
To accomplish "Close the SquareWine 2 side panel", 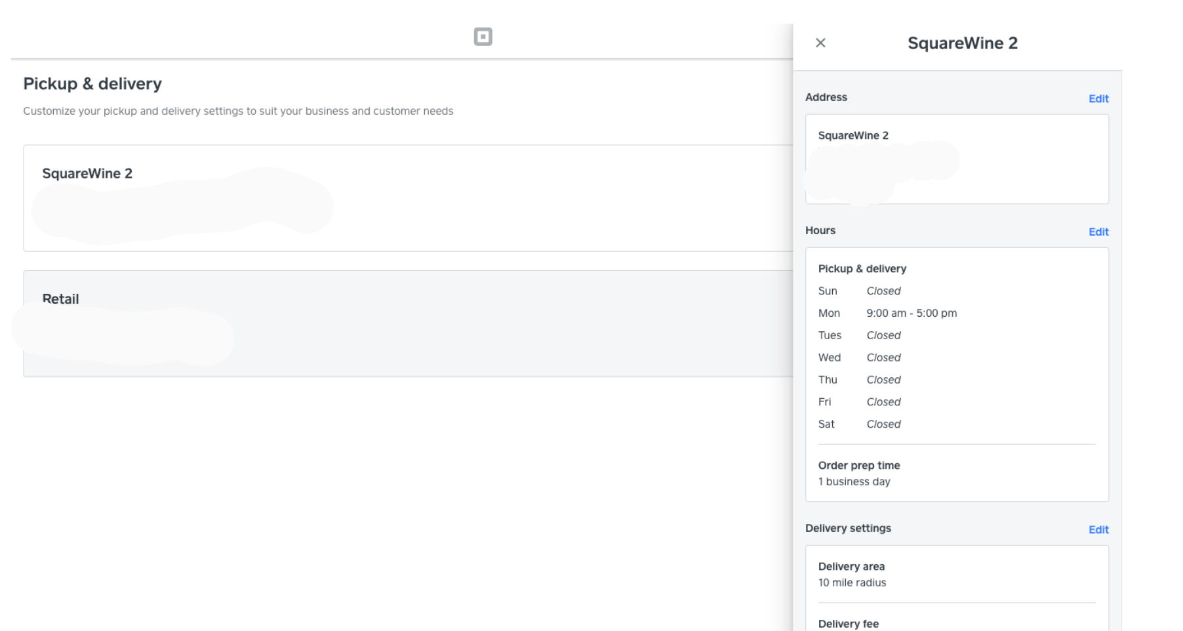I will [x=820, y=43].
